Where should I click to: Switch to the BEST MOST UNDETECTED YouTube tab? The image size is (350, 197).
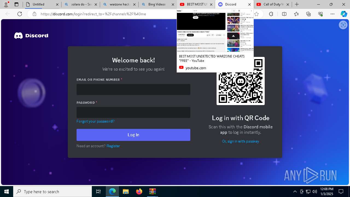[x=196, y=4]
